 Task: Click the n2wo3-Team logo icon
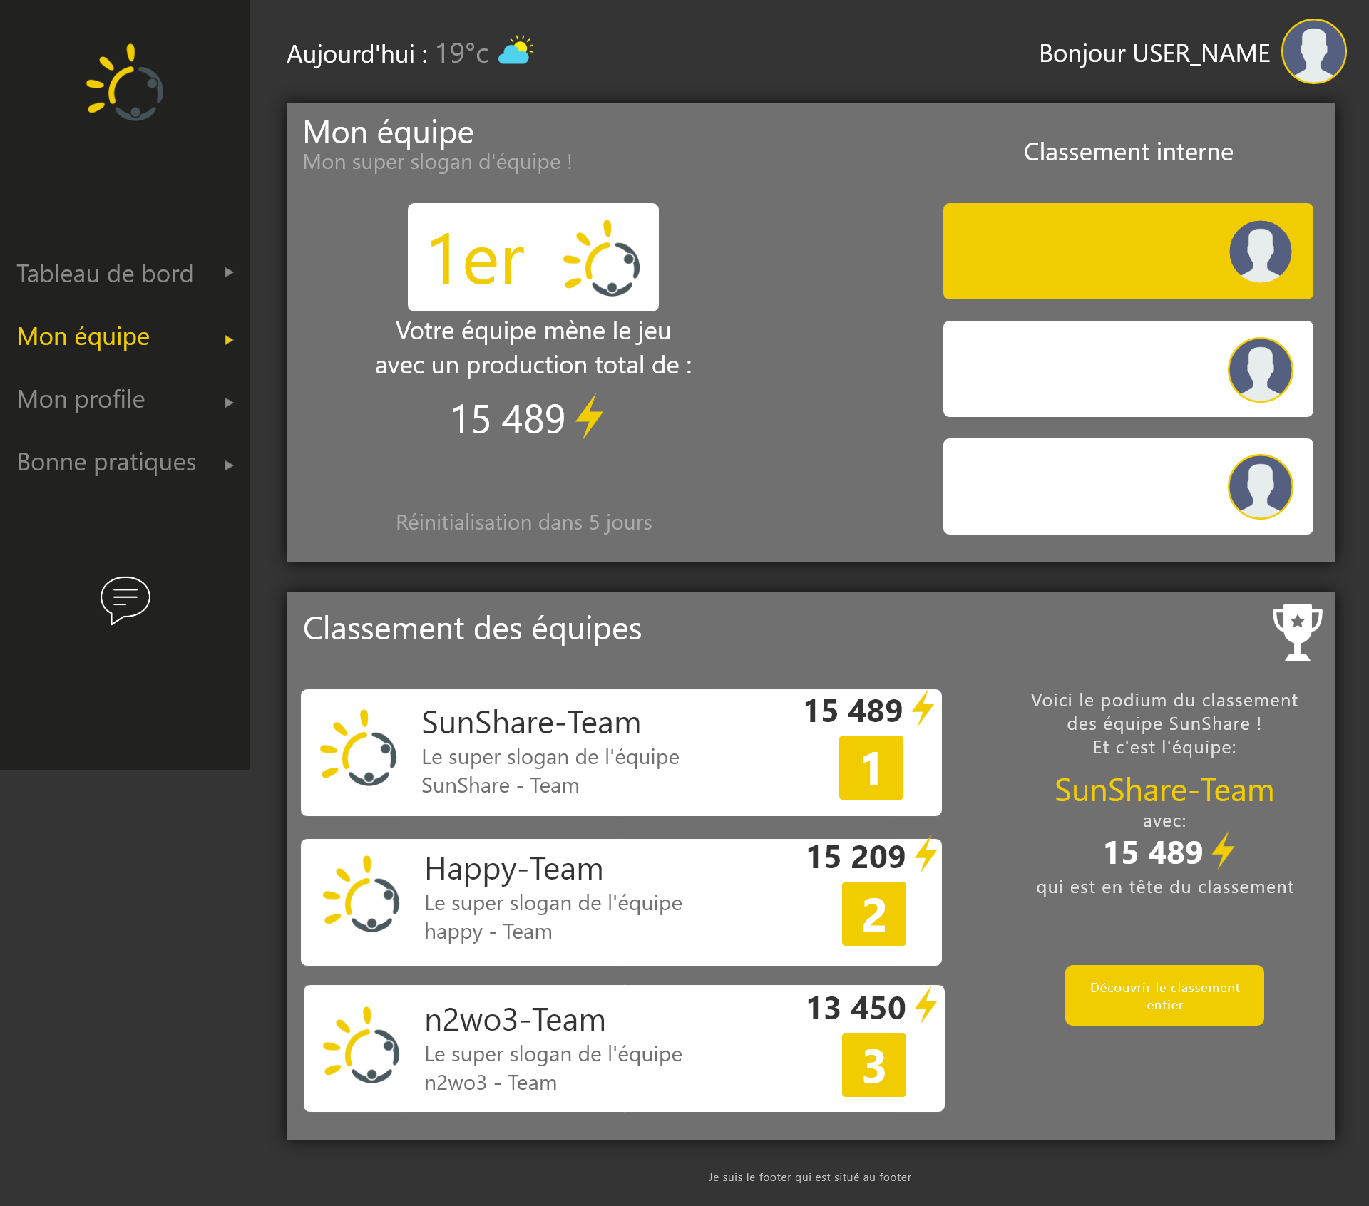coord(361,1046)
